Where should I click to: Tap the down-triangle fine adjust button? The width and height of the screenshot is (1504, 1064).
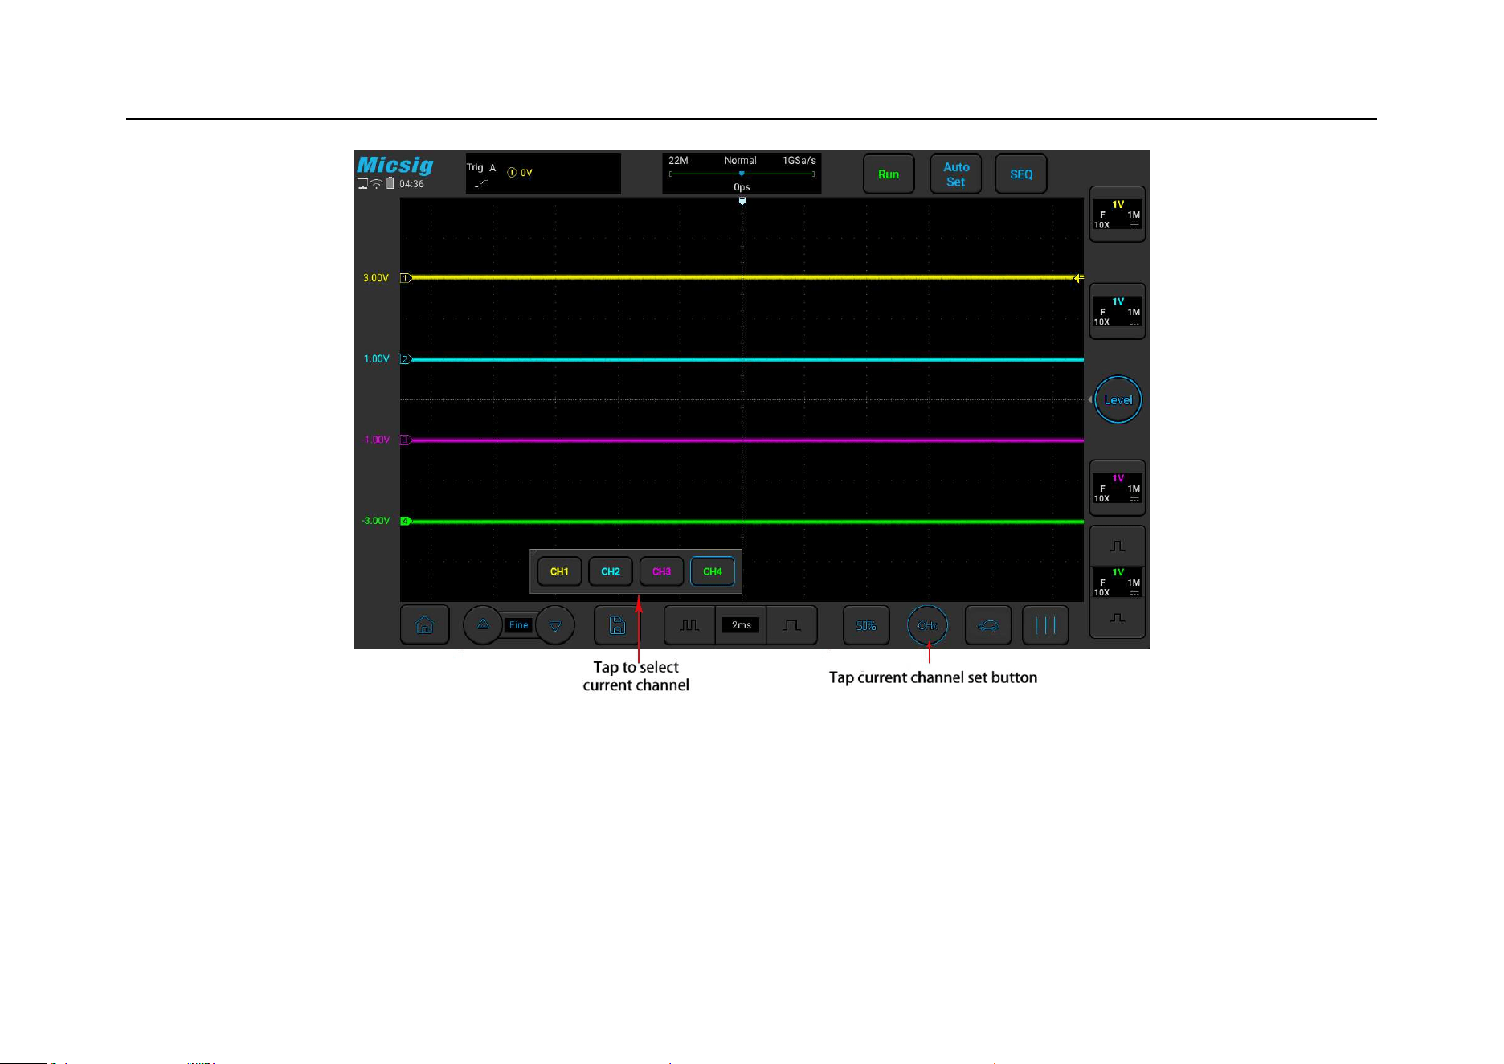click(x=555, y=625)
